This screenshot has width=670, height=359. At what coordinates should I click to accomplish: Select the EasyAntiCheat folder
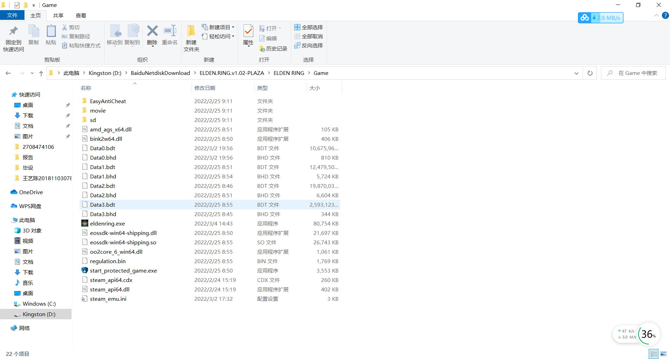(x=108, y=101)
